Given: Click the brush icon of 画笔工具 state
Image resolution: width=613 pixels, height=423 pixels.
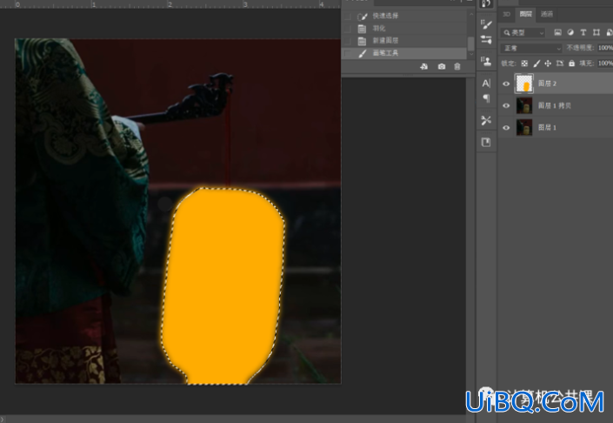Looking at the screenshot, I should click(363, 53).
